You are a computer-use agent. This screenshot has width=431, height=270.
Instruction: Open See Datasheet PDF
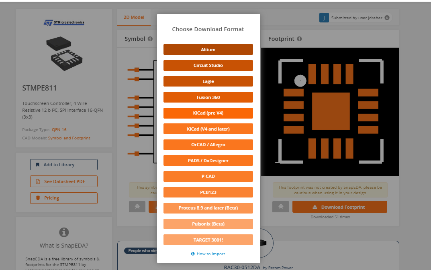click(x=64, y=181)
